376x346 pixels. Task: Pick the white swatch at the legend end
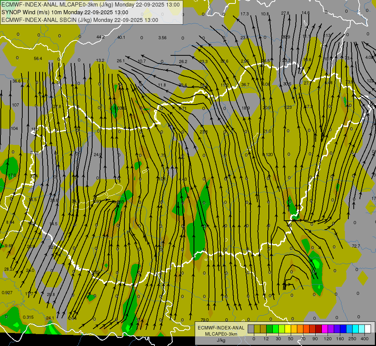[368, 329]
